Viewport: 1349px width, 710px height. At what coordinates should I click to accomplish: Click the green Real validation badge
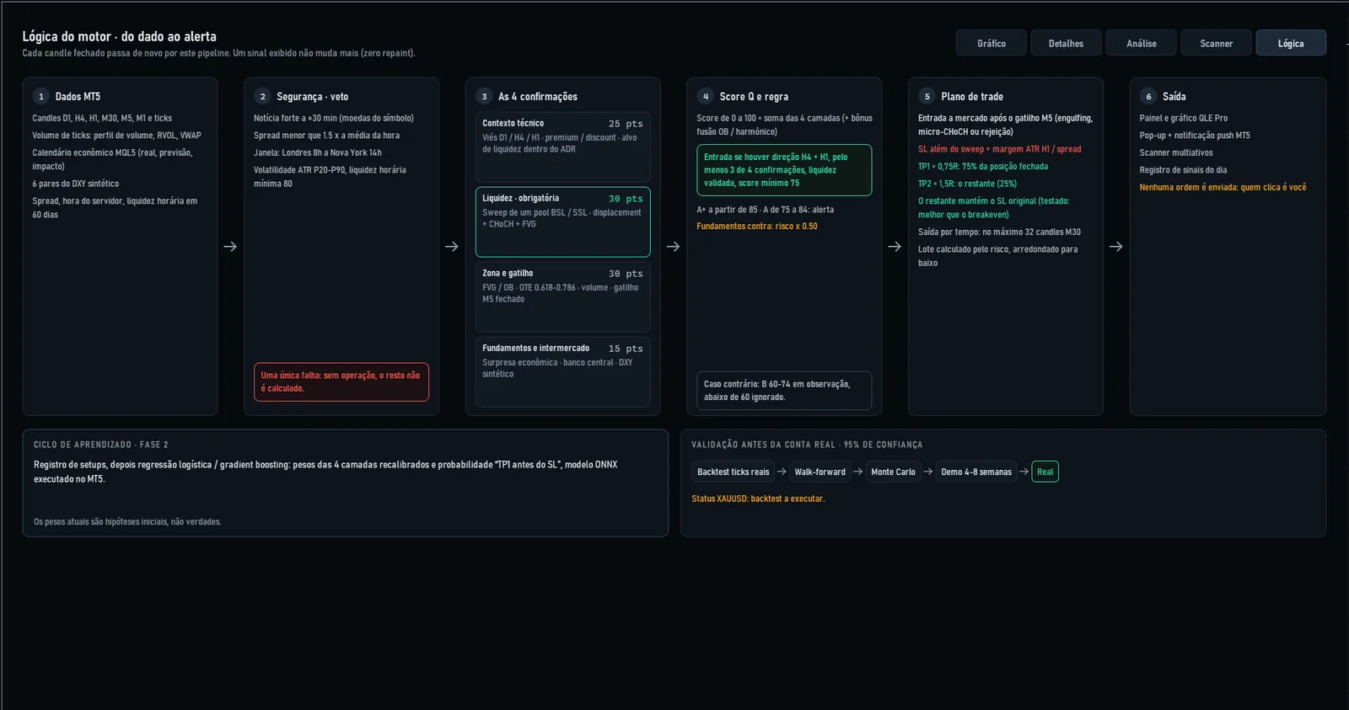pyautogui.click(x=1045, y=472)
